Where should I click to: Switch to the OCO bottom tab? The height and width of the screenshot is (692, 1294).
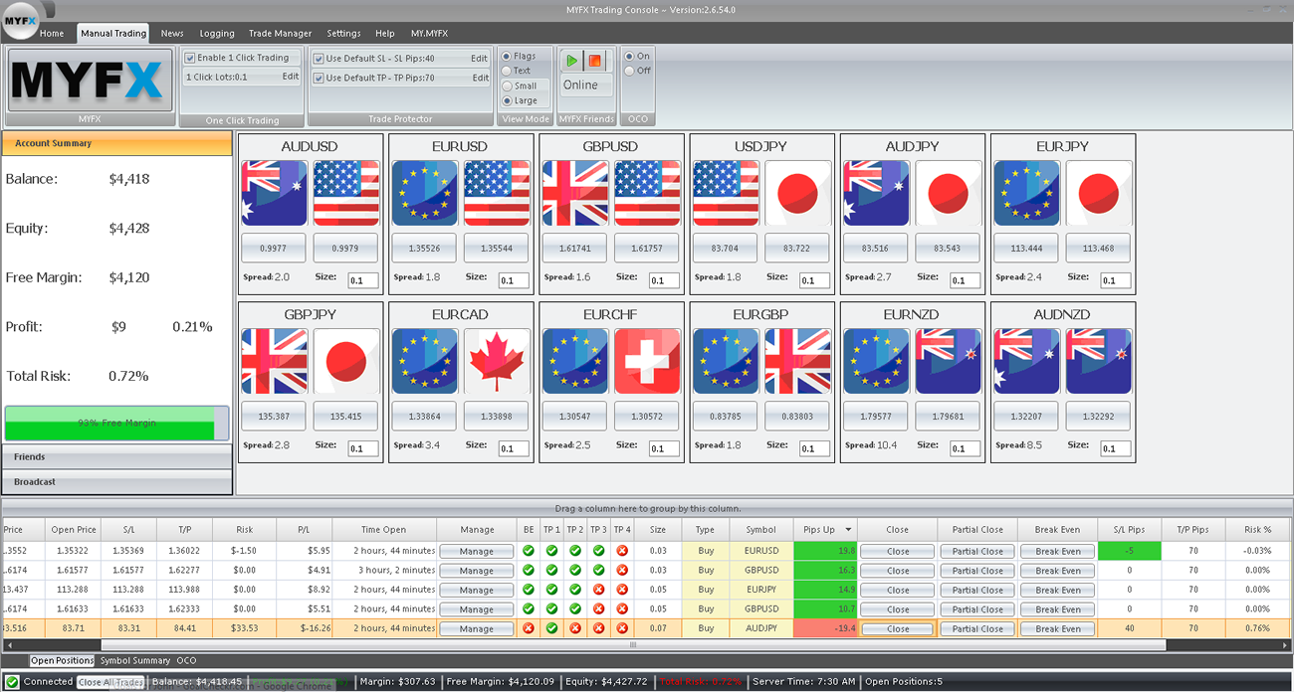(x=186, y=660)
